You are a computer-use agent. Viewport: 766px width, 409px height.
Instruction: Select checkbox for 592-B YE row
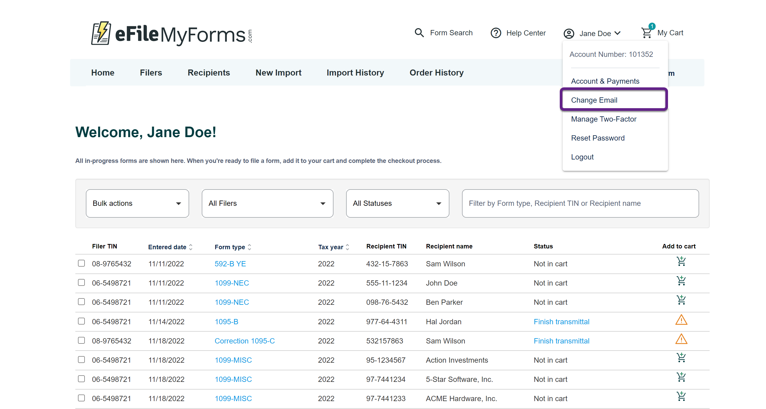[x=81, y=263]
